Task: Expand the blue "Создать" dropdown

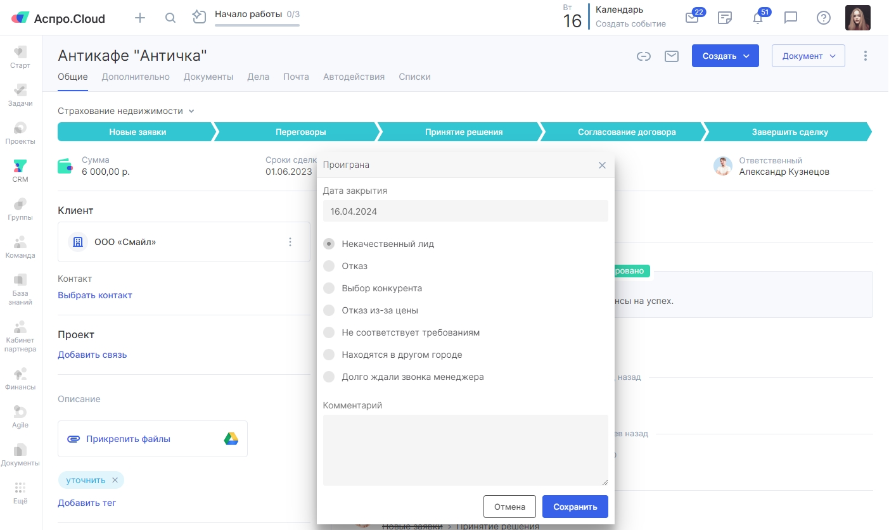Action: click(x=725, y=56)
